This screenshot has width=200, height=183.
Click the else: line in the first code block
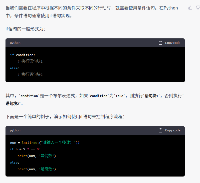[14, 68]
